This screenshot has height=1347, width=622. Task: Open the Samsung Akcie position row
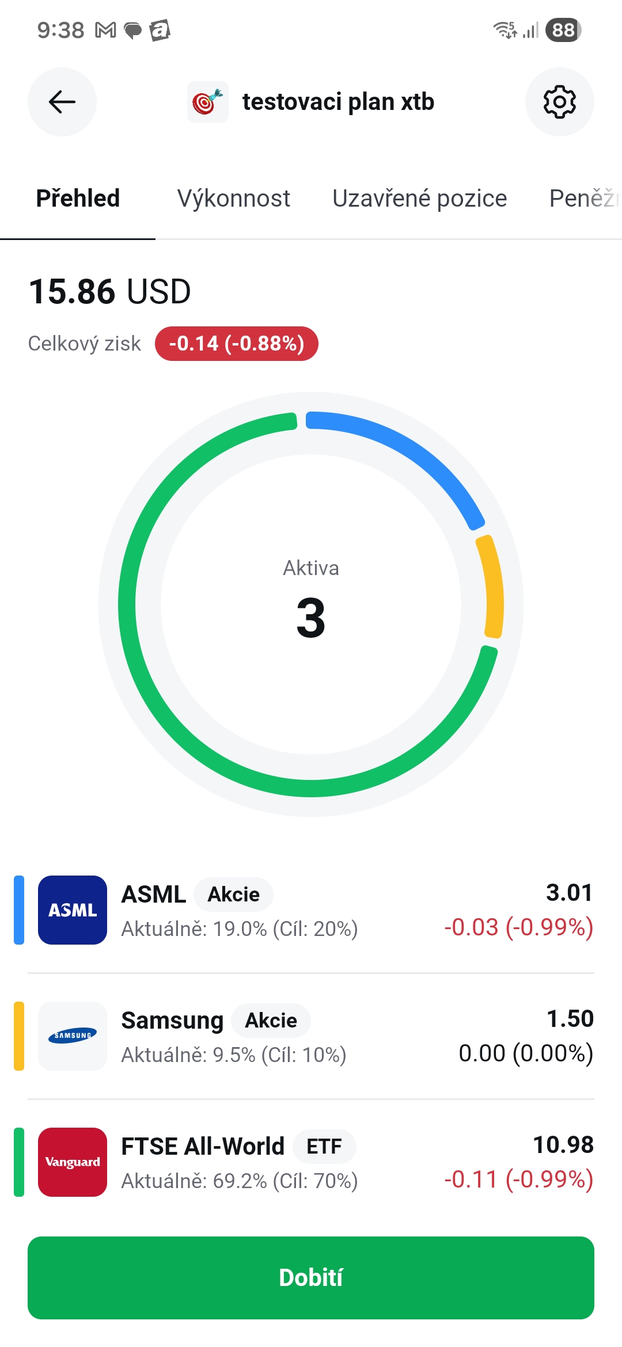point(311,1036)
